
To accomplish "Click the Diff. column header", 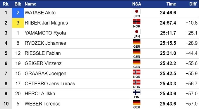I will tap(193, 4).
